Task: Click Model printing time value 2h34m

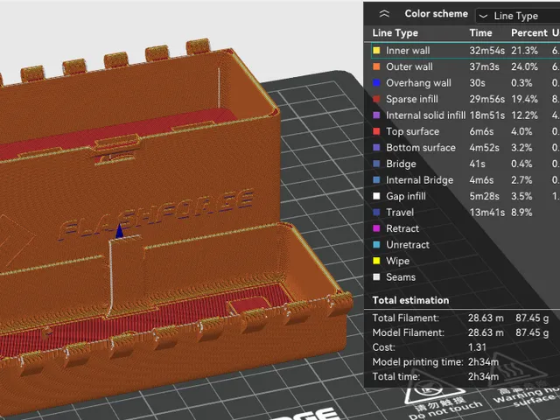Action: [x=483, y=361]
